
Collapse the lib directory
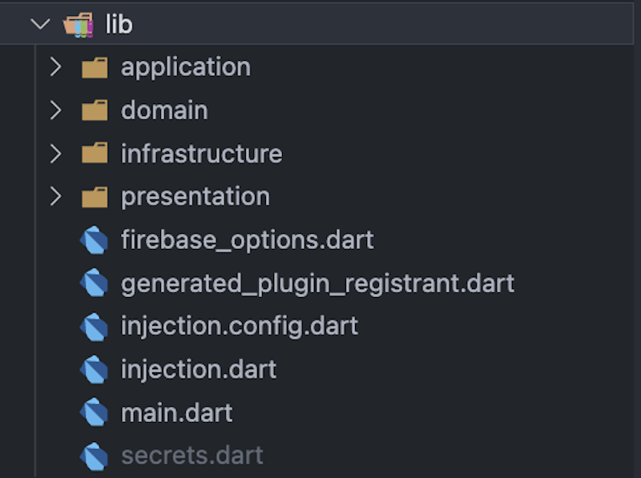coord(40,24)
